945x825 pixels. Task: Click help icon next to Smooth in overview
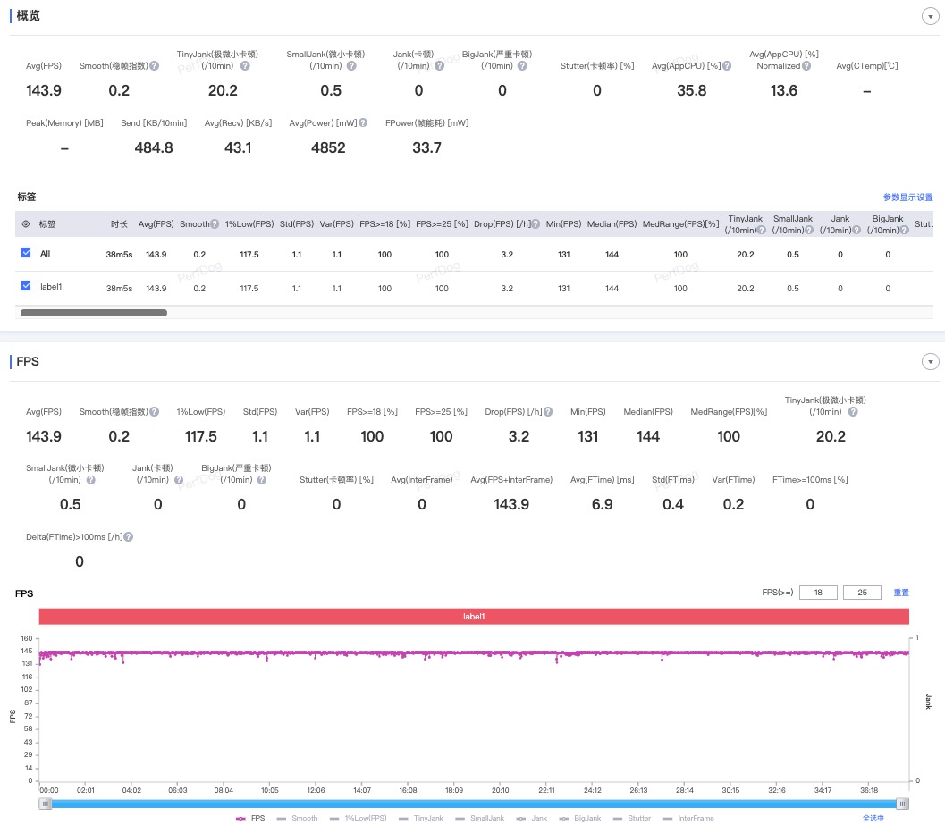[155, 65]
